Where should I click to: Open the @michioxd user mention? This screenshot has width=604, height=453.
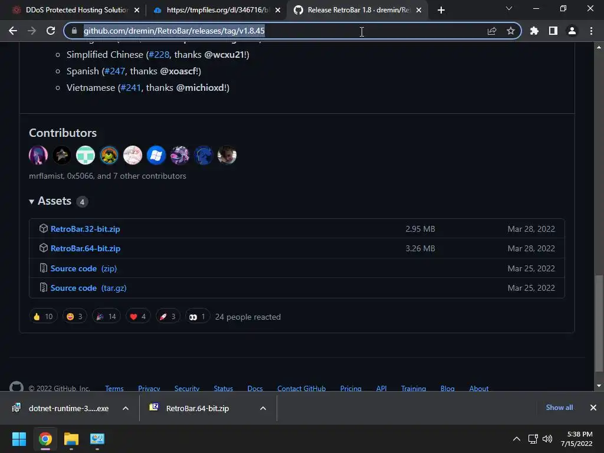(x=200, y=88)
